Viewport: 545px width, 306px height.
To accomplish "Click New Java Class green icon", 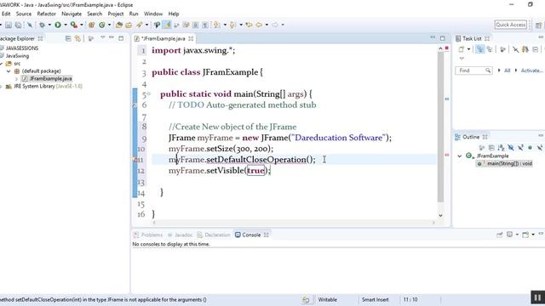I will [x=101, y=25].
